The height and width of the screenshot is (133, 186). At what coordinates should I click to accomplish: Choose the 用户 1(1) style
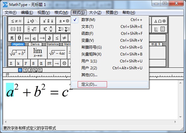point(110,61)
